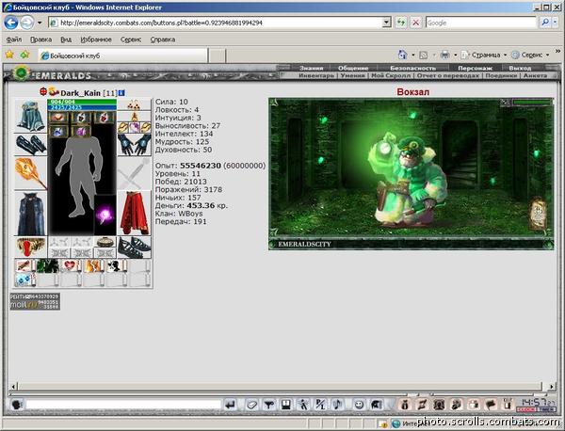Select the heart scroll in quick slots
This screenshot has height=431, width=565.
coord(70,265)
